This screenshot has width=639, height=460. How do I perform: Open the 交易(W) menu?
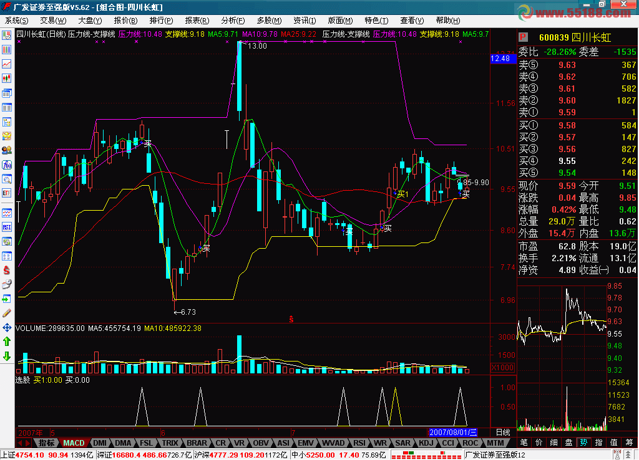coord(53,21)
